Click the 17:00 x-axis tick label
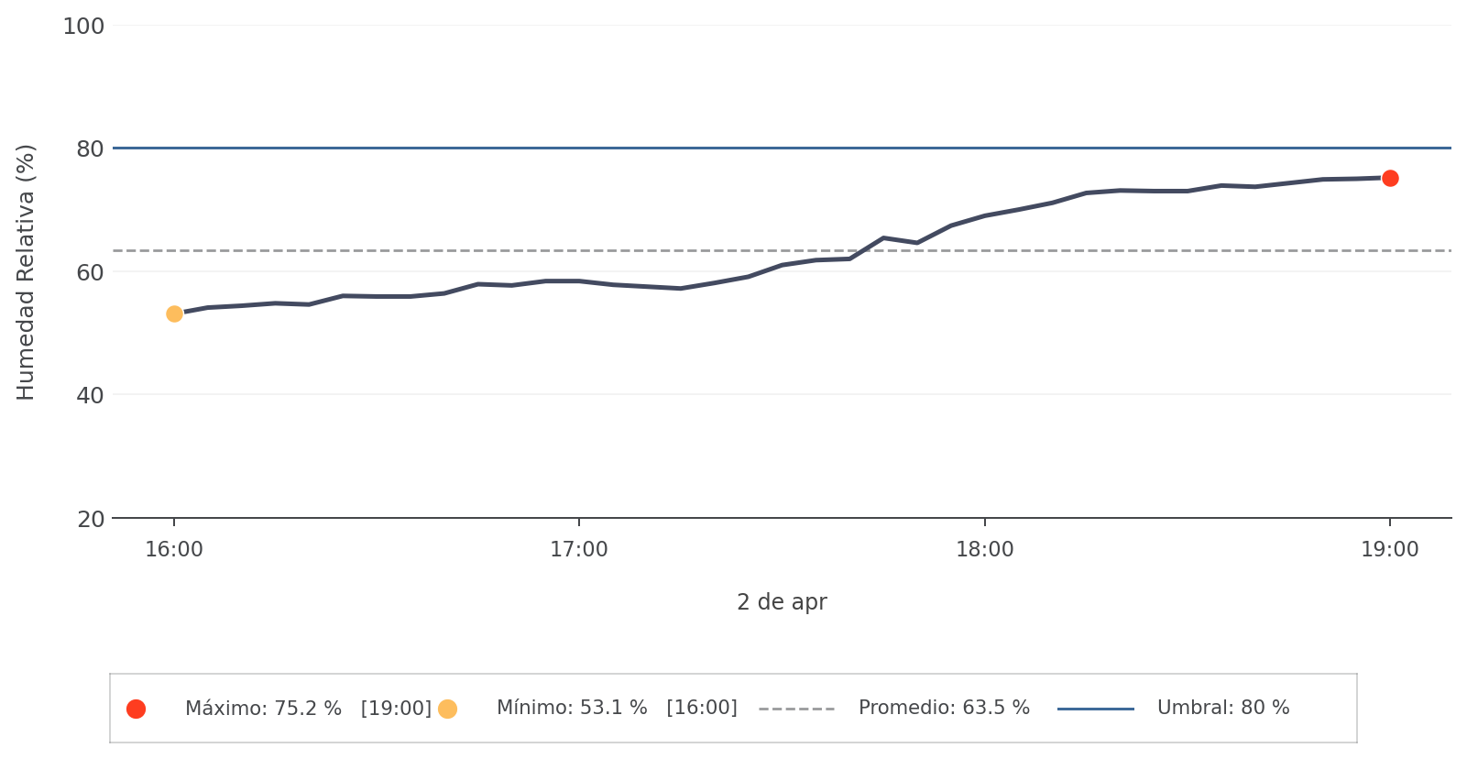The width and height of the screenshot is (1467, 759). (x=579, y=550)
